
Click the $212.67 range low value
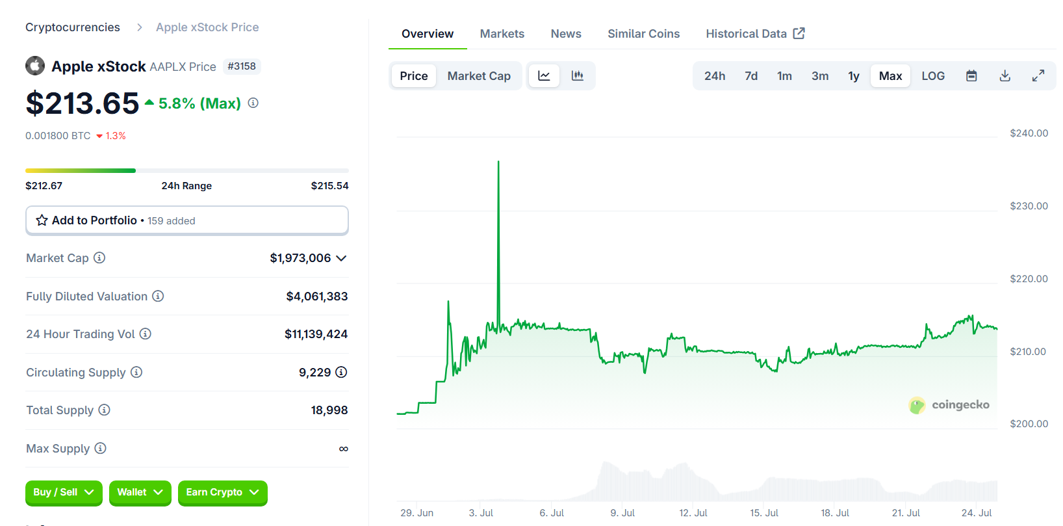tap(44, 186)
